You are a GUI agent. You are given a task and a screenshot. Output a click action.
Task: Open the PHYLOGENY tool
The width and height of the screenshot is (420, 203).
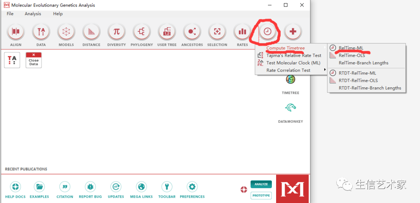click(x=142, y=32)
